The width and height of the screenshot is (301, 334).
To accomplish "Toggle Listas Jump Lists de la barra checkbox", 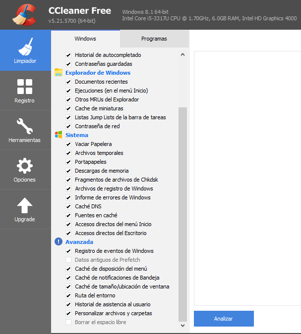I will point(68,117).
